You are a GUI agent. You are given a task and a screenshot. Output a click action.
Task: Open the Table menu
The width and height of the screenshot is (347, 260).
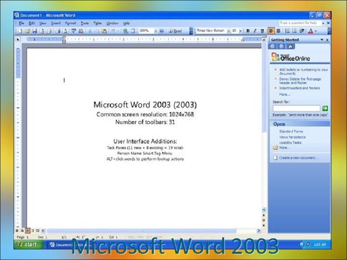click(97, 23)
